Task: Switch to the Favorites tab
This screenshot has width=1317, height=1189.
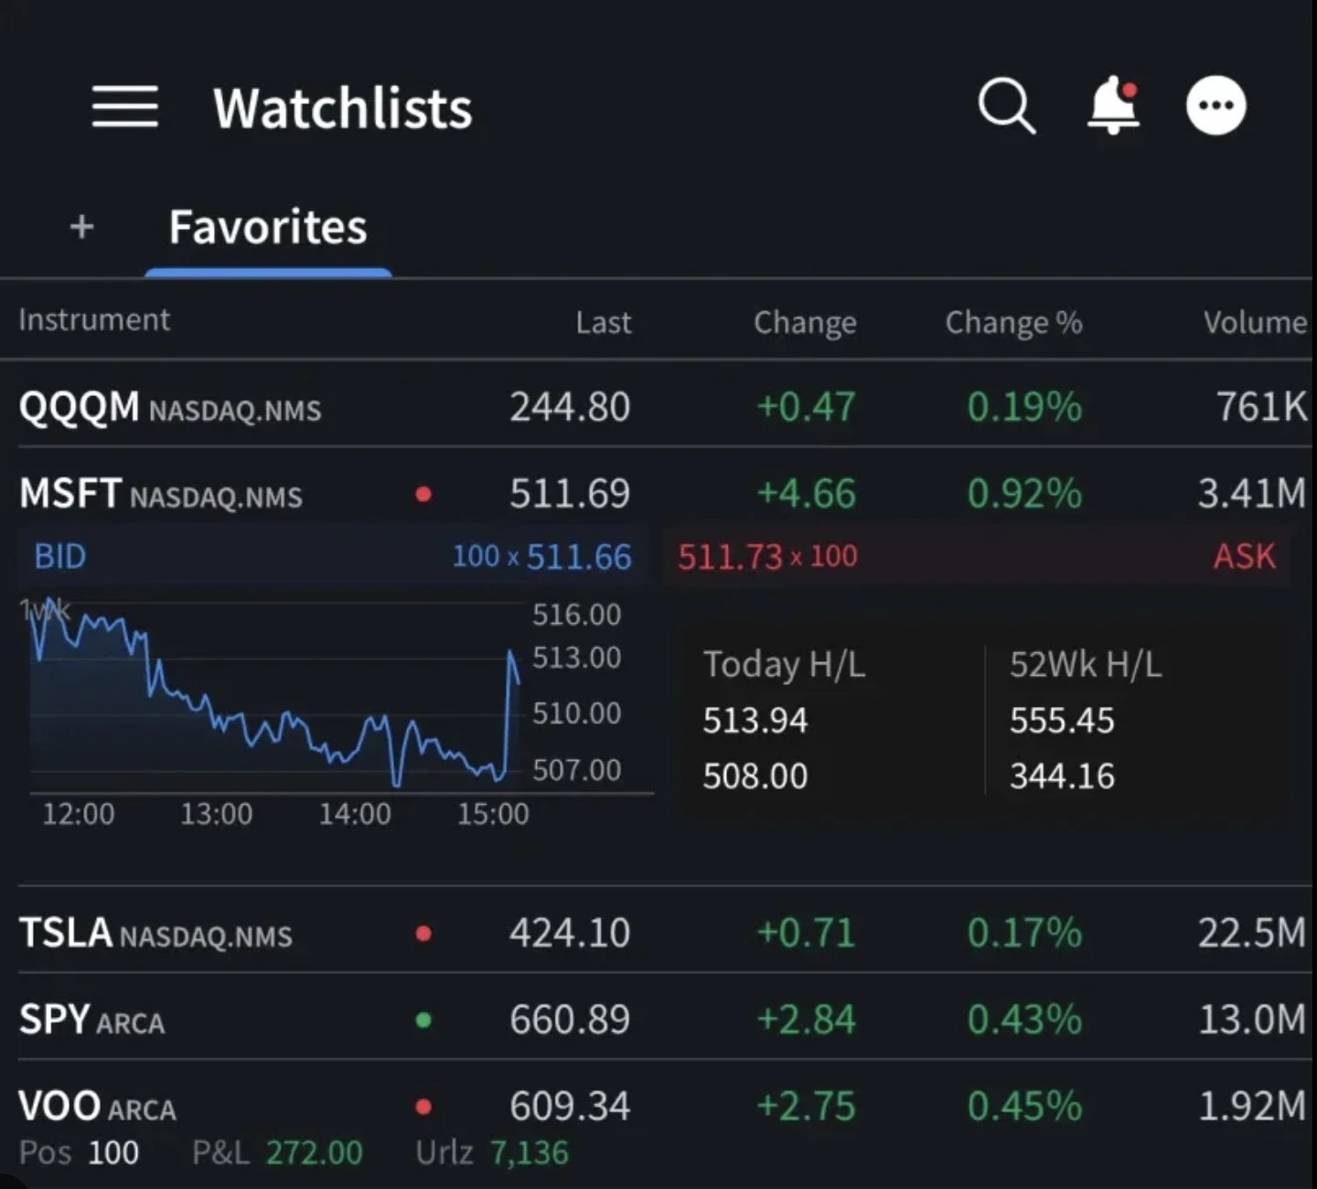Action: [x=267, y=228]
